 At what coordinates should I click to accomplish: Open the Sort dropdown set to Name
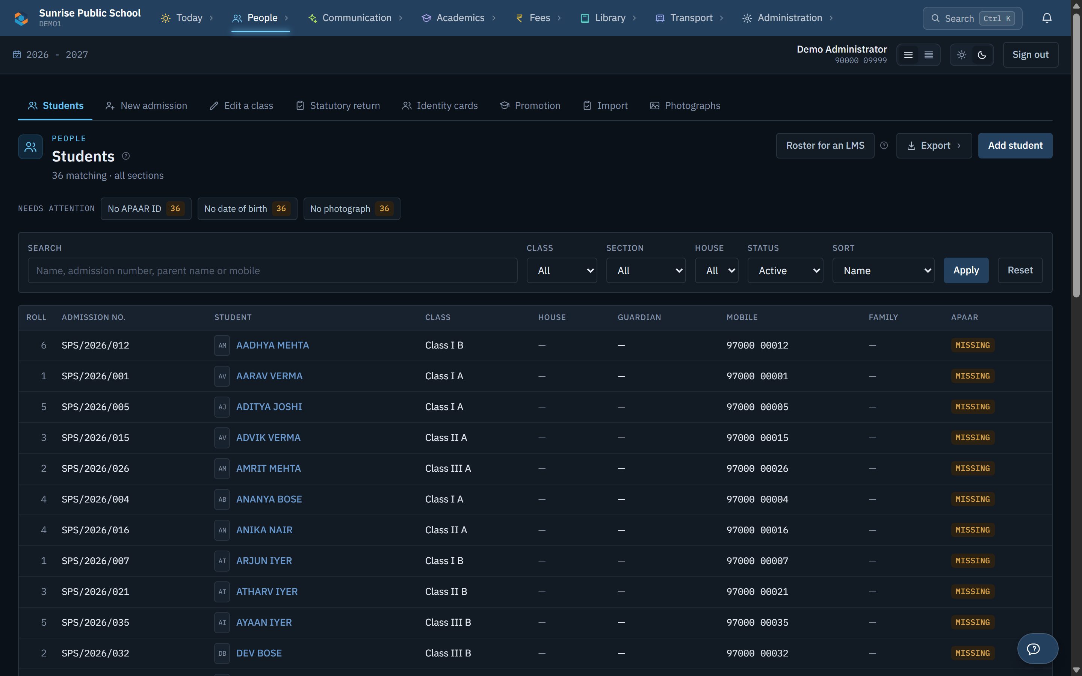883,270
